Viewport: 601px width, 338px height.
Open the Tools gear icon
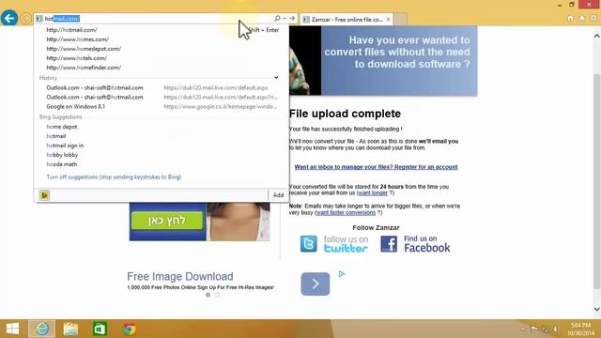pos(593,18)
